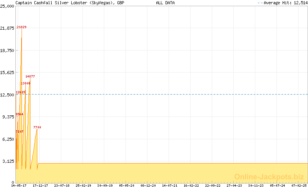Select the 7107 data point label

click(19, 132)
